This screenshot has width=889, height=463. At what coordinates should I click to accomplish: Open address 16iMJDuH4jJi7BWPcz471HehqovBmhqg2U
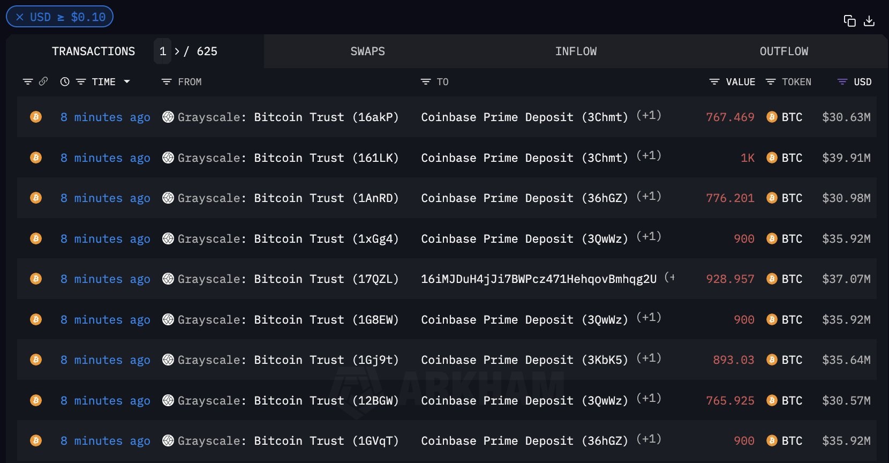click(x=538, y=279)
